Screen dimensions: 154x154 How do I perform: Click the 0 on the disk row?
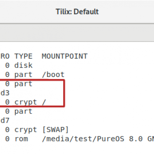pos(7,65)
